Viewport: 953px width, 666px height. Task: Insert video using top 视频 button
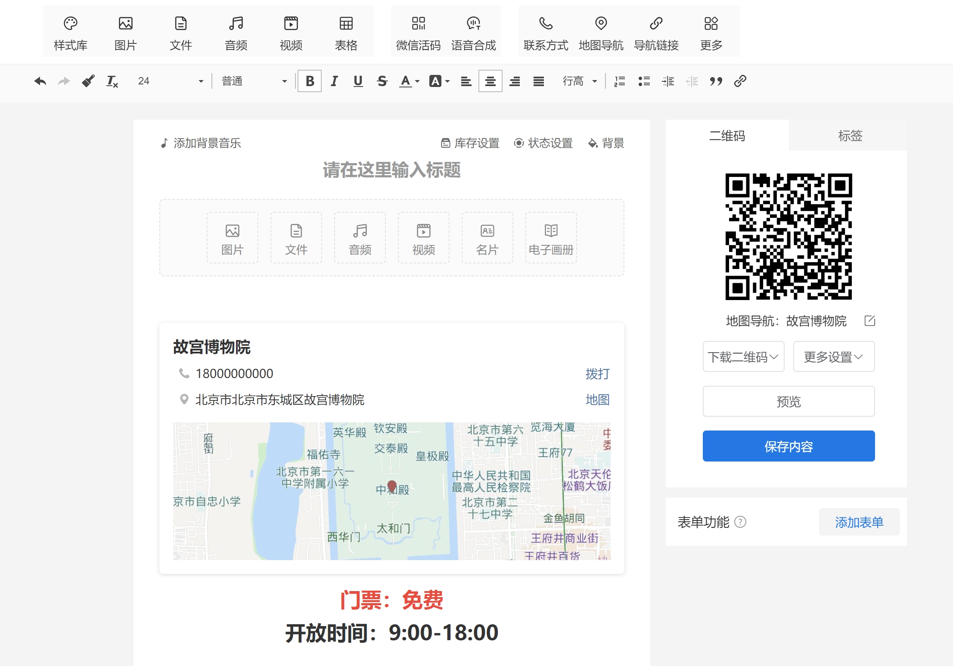click(x=291, y=33)
